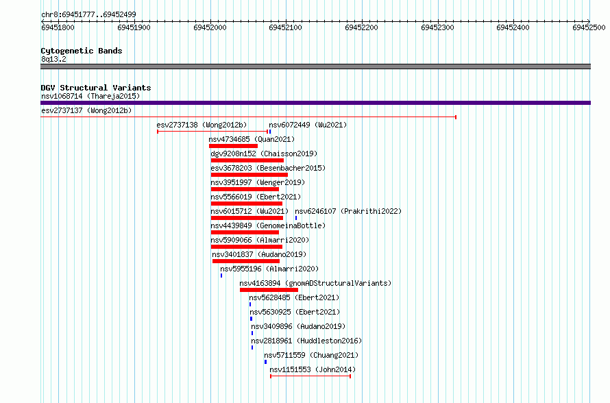Select the red bar beneath esv3678203
The image size is (610, 403).
249,175
